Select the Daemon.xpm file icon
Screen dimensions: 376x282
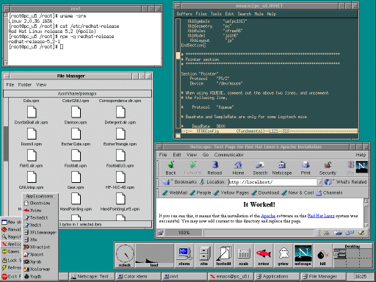point(76,112)
